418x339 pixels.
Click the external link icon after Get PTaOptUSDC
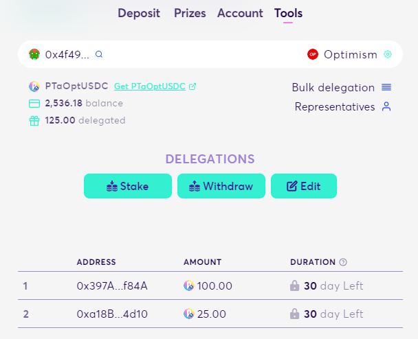tap(192, 86)
